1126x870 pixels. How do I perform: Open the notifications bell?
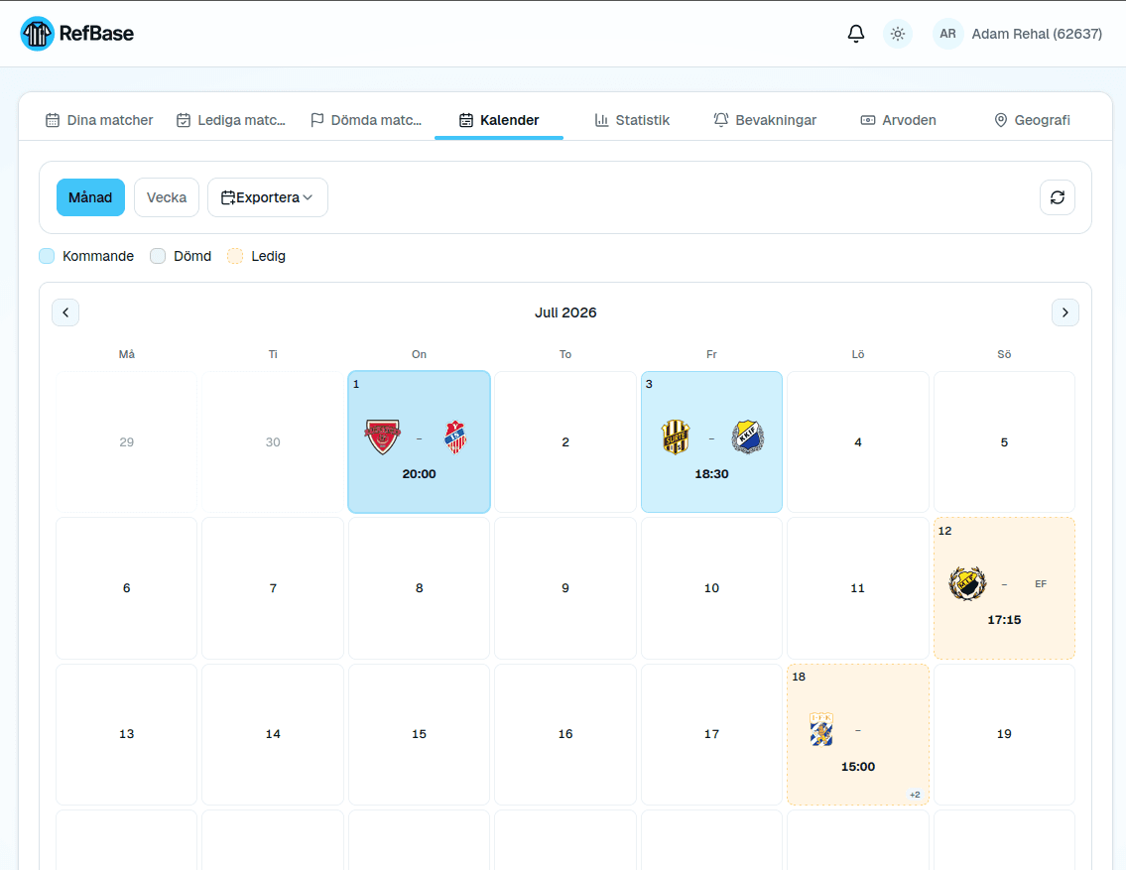tap(855, 34)
